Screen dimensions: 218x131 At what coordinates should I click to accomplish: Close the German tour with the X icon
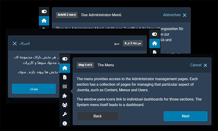click(x=185, y=15)
